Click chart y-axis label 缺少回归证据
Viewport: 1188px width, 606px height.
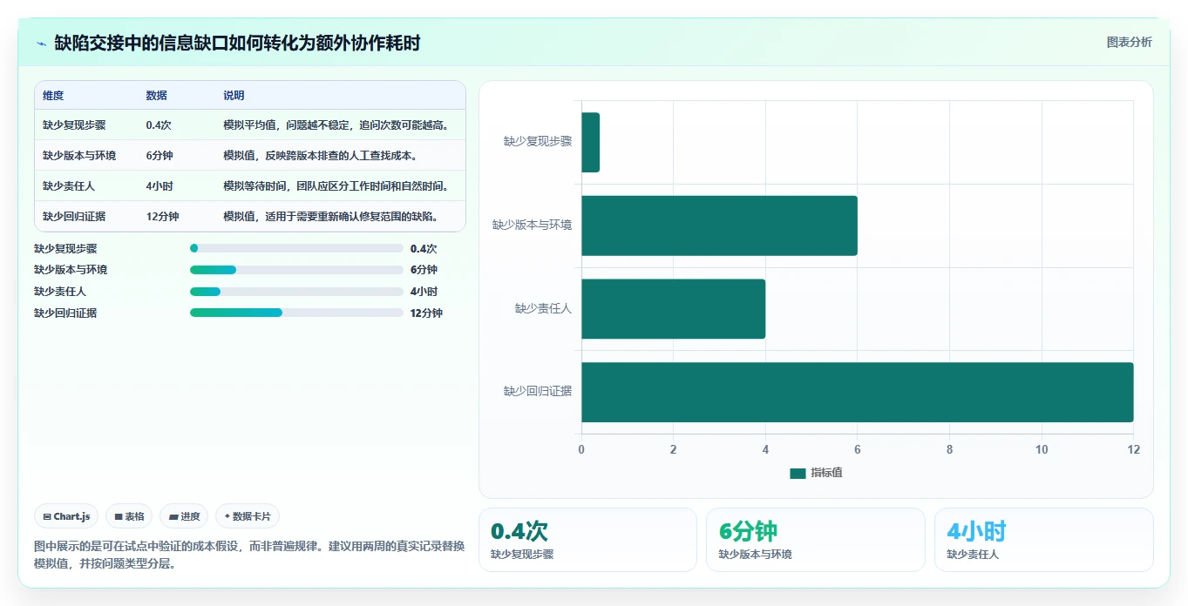(x=538, y=392)
